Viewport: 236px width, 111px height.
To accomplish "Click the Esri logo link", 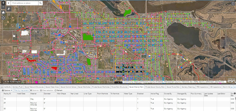I will [231, 81].
